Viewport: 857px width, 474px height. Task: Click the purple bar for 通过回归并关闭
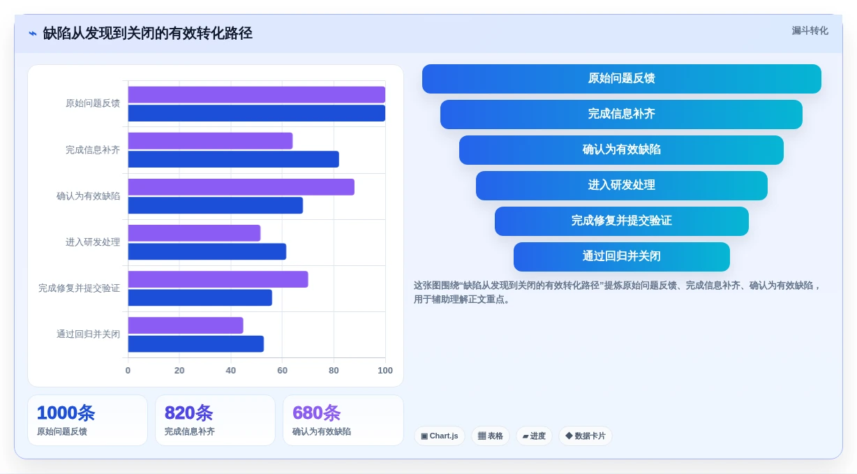pyautogui.click(x=186, y=325)
